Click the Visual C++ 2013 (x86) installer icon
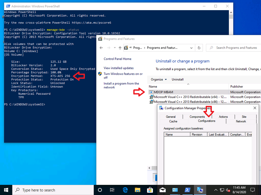The height and width of the screenshot is (195, 261). 151,102
